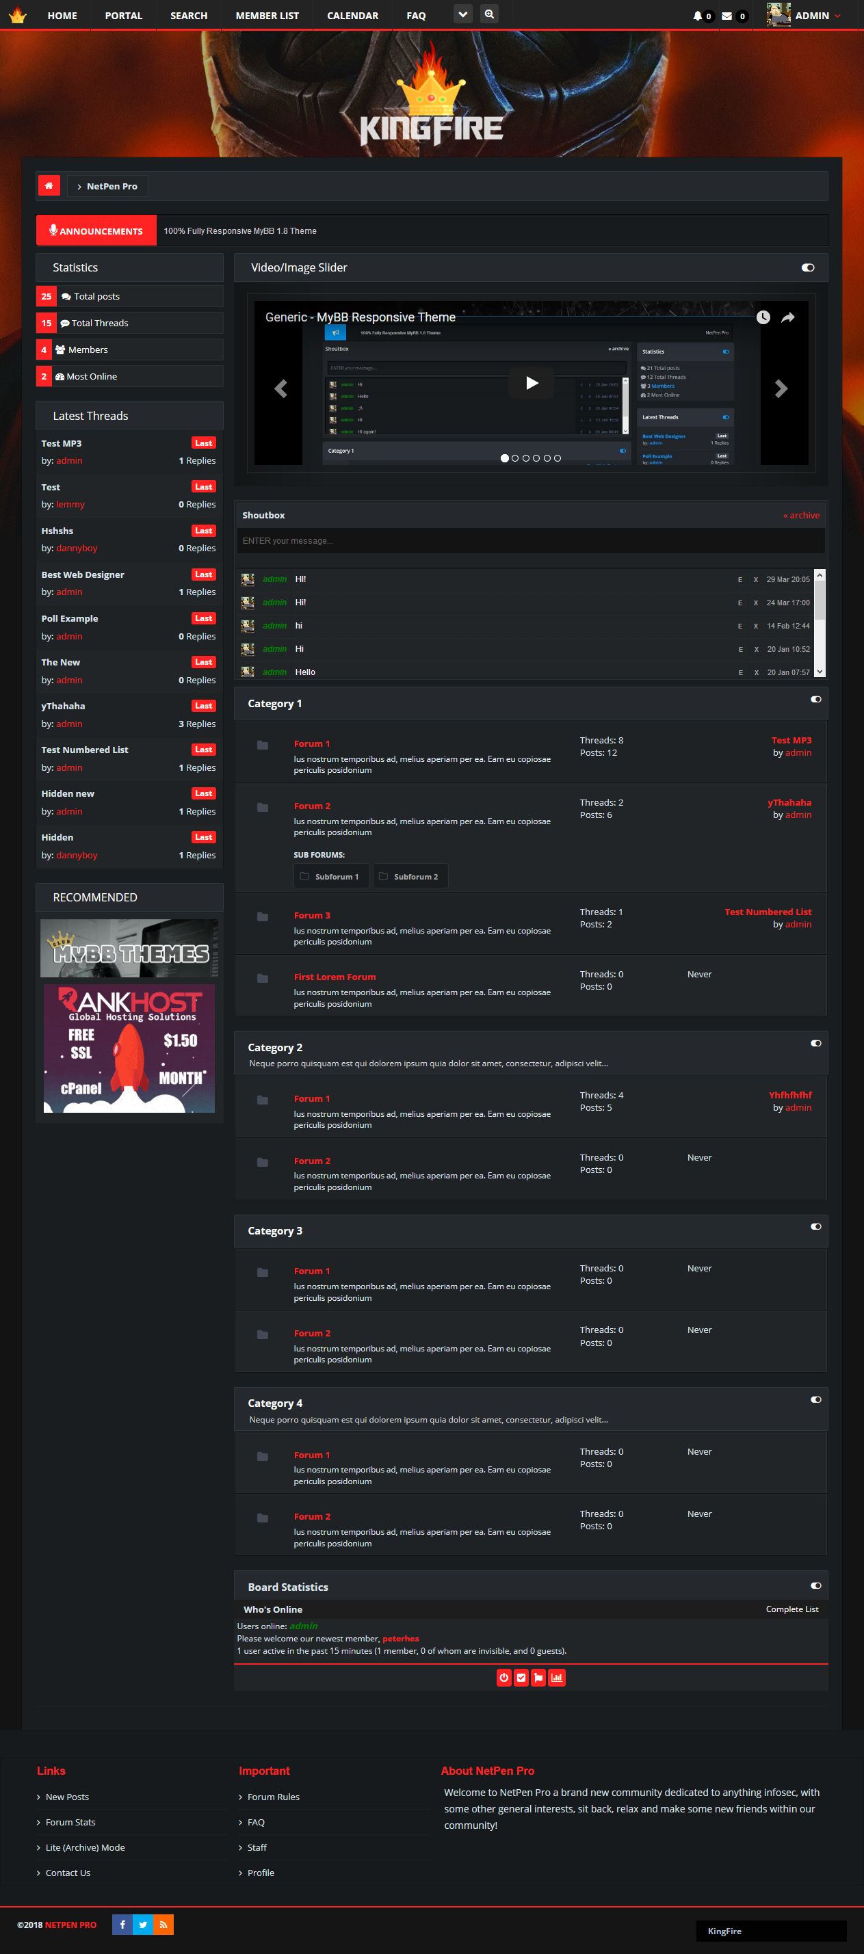This screenshot has width=864, height=1954.
Task: Click the logout power icon in Board Statistics
Action: (x=503, y=1677)
